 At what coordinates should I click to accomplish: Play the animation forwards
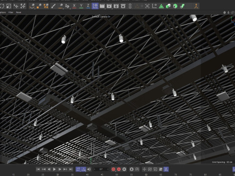(x=54, y=169)
